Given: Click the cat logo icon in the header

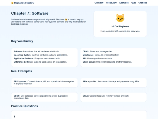Looking at the screenshot, I should pos(12,3).
